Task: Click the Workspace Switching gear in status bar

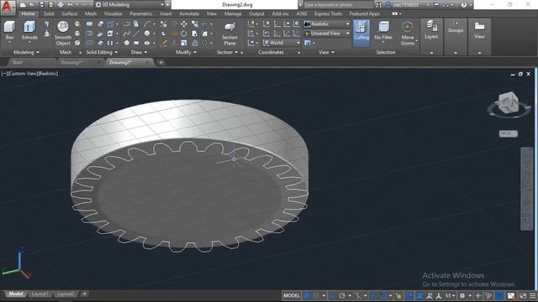Action: 462,295
